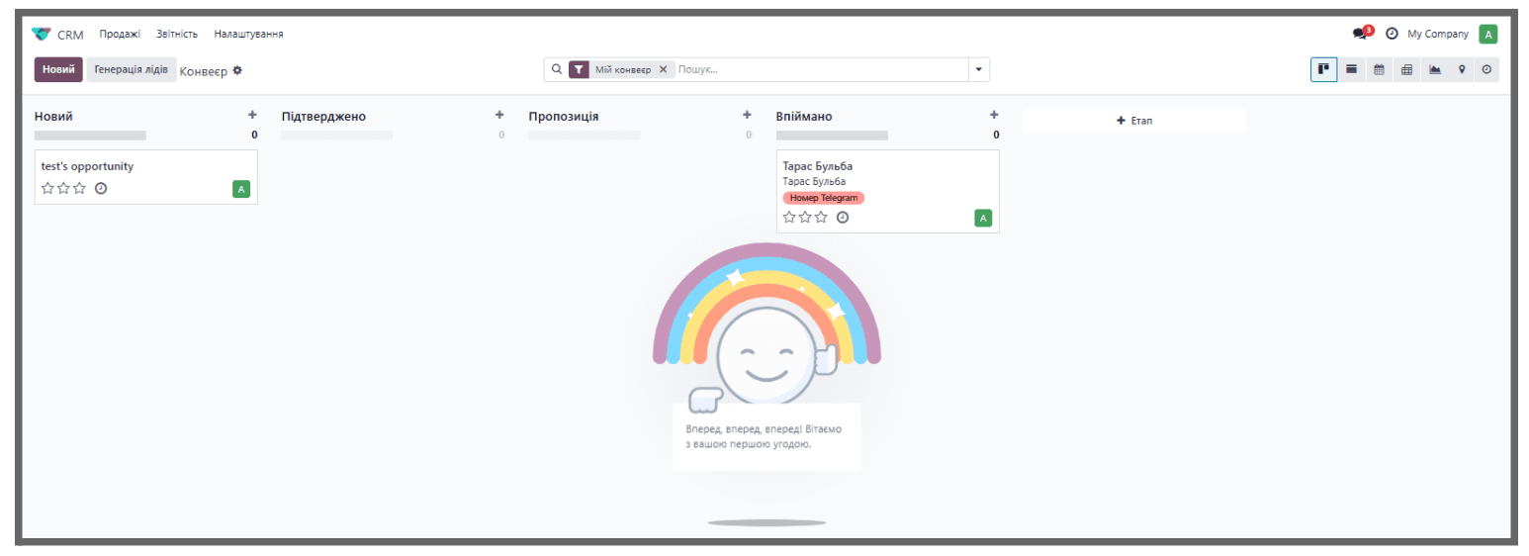Open the activities clock in top bar
Viewport: 1529px width, 556px height.
(1392, 34)
